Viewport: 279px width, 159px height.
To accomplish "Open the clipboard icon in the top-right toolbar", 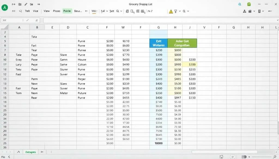I will coord(250,11).
